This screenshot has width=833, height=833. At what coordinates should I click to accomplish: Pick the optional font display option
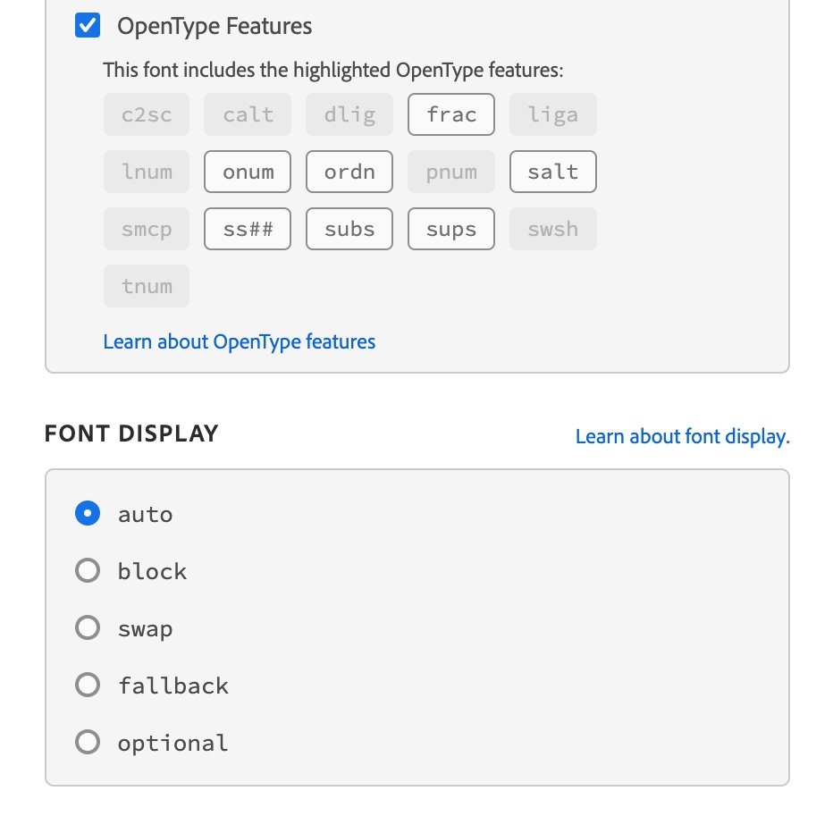tap(88, 742)
